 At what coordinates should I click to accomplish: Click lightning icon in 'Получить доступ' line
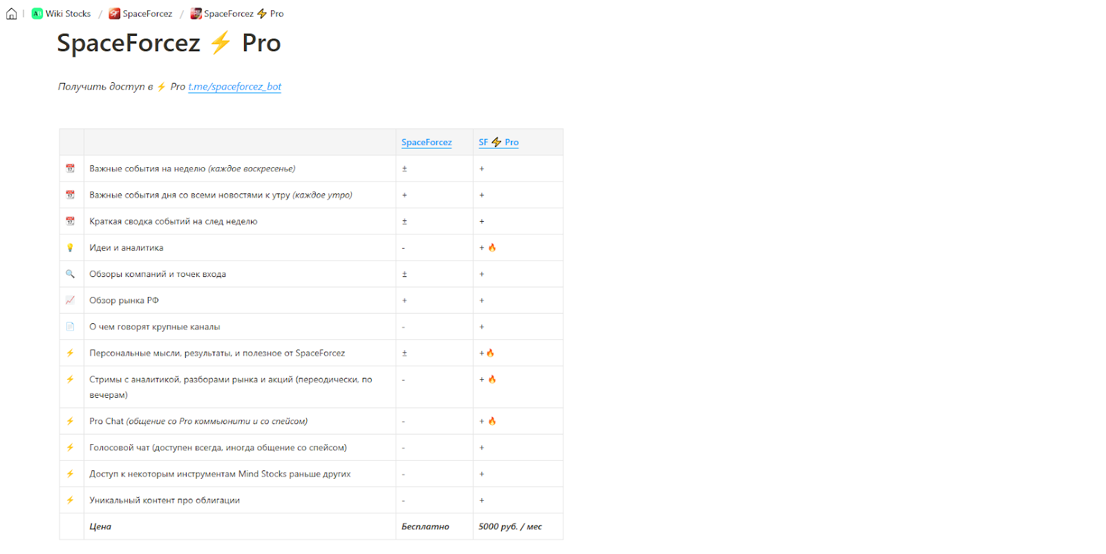point(162,86)
